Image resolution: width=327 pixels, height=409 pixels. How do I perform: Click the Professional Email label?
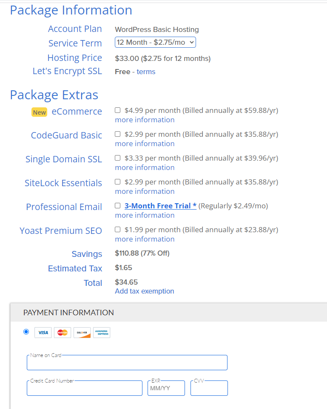(x=64, y=207)
